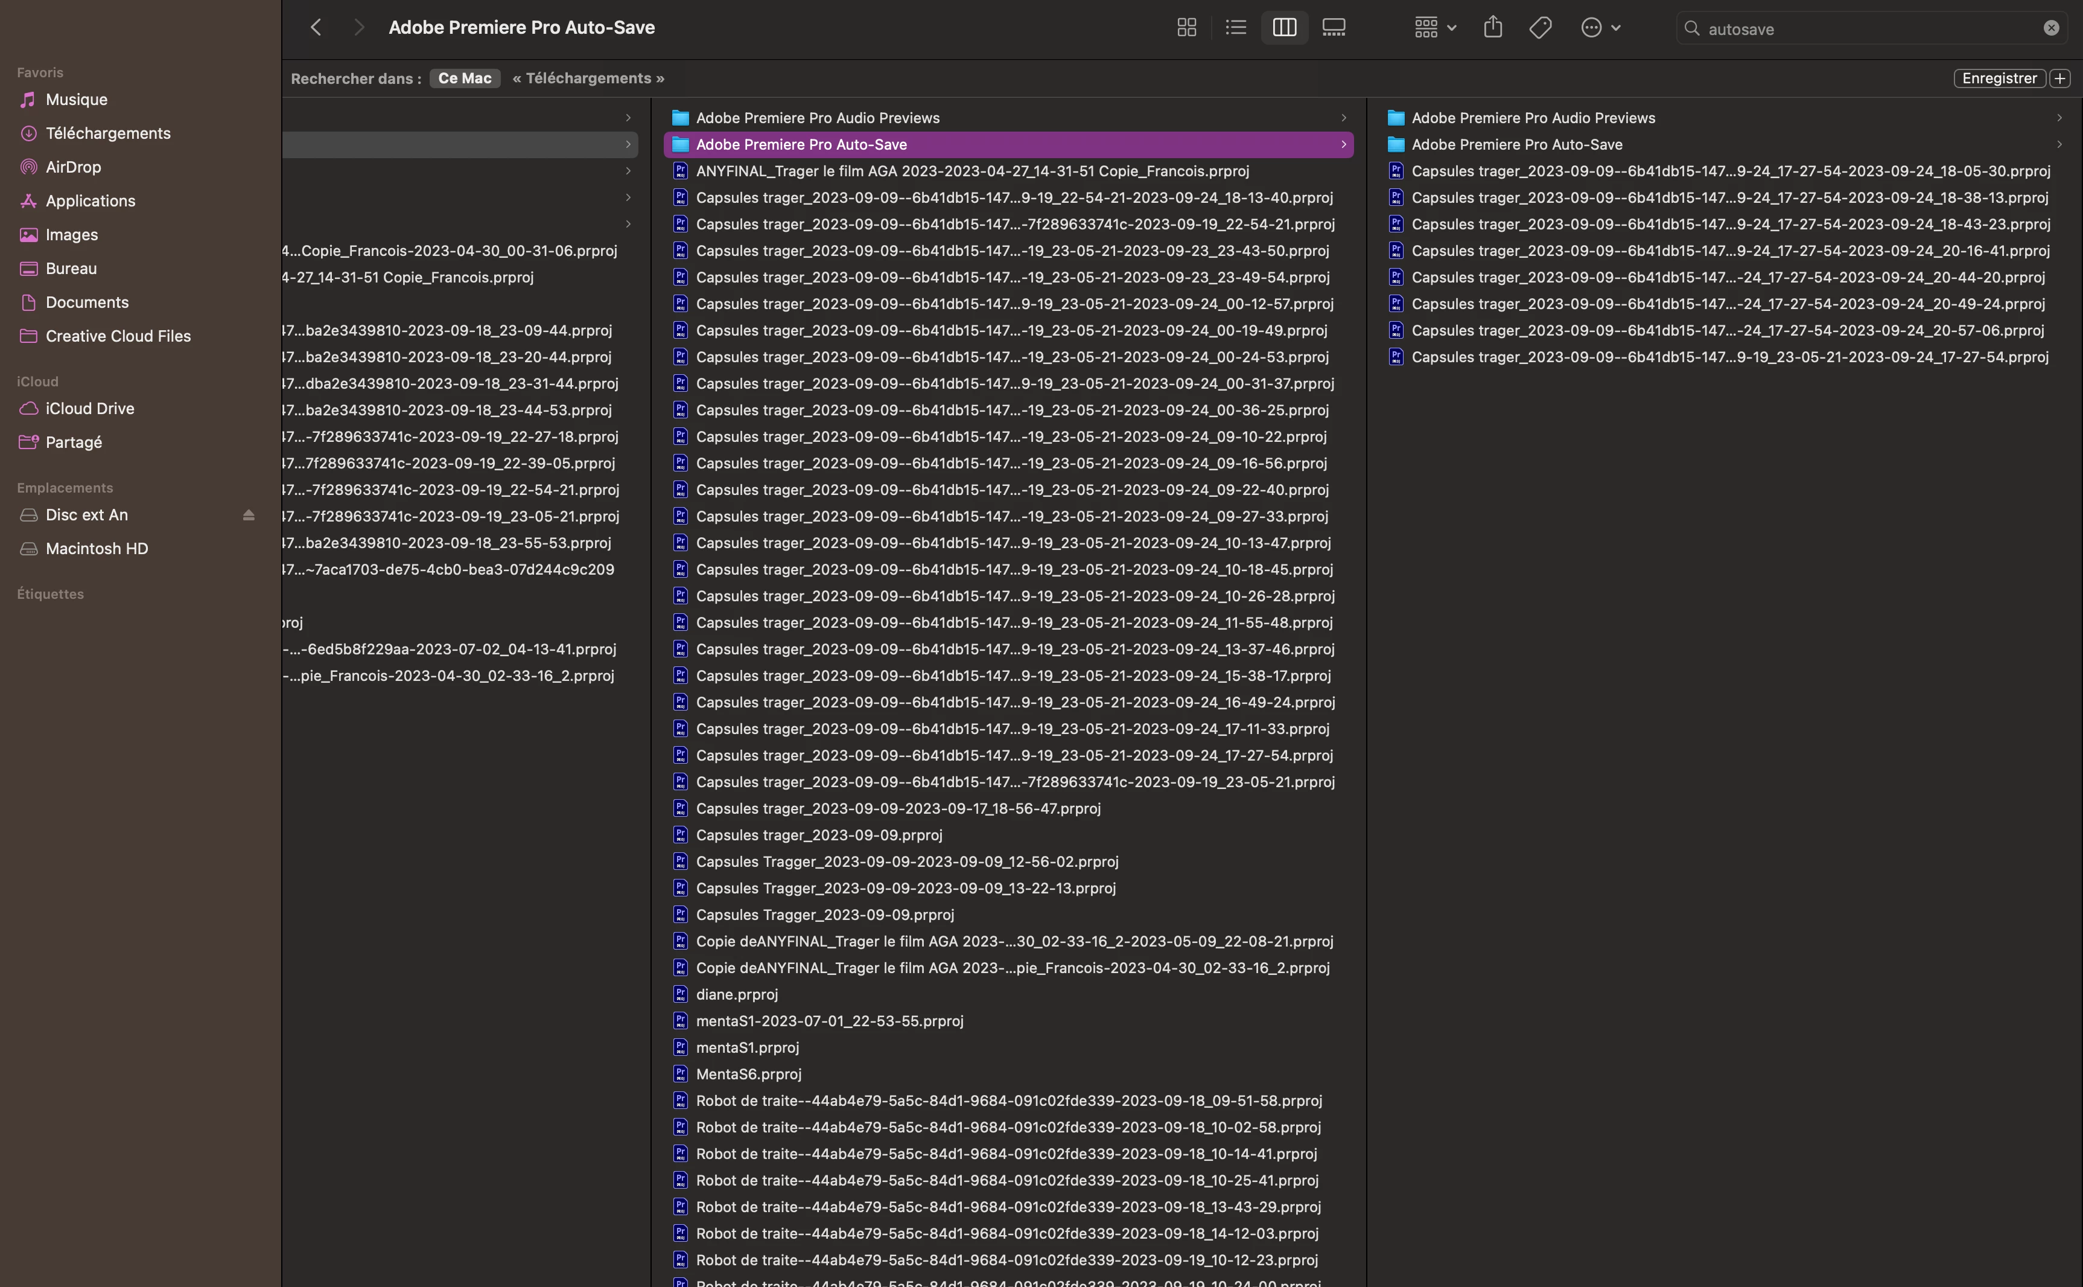Open Creative Cloud Files in sidebar
The image size is (2083, 1287).
click(118, 336)
